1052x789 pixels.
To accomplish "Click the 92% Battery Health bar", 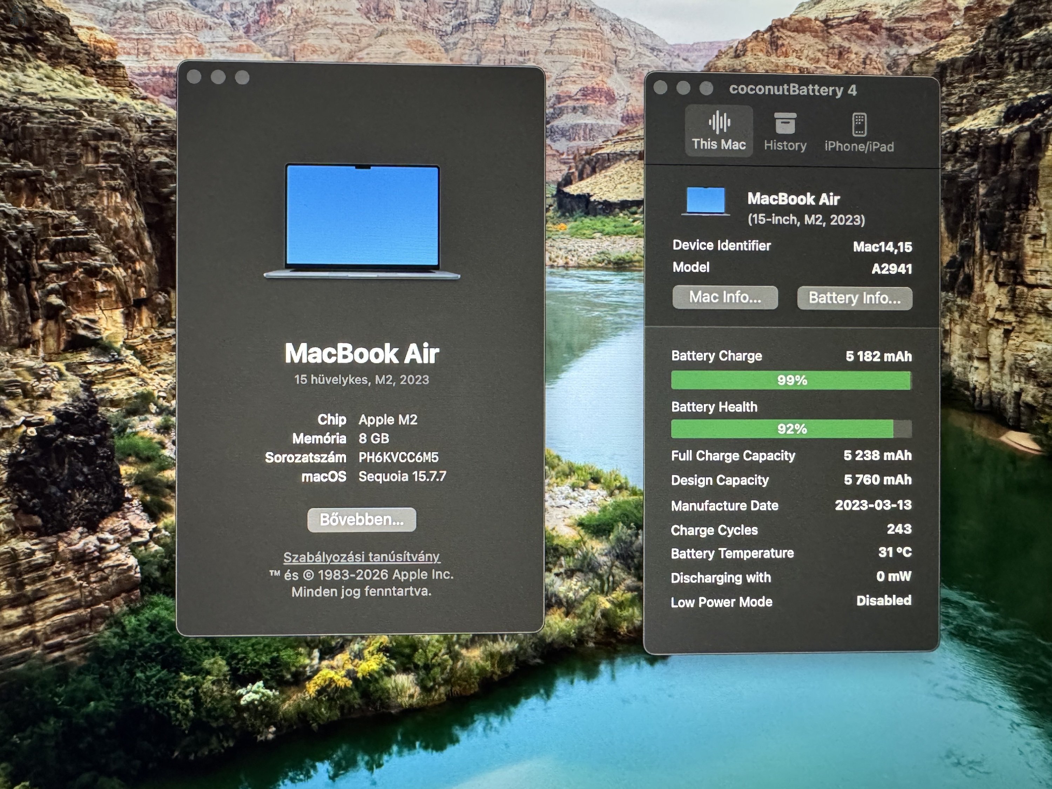I will [x=791, y=429].
